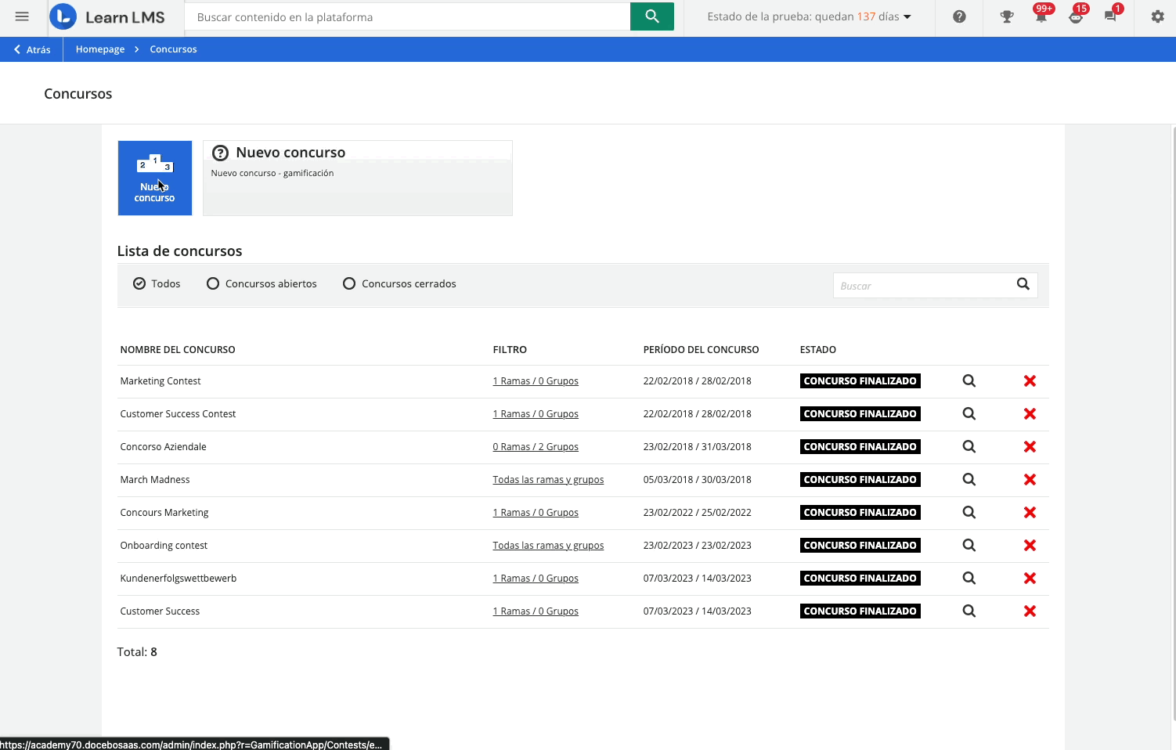Image resolution: width=1176 pixels, height=750 pixels.
Task: Remove the Customer Success contest
Action: pos(1030,611)
